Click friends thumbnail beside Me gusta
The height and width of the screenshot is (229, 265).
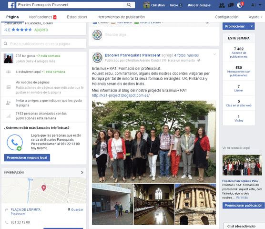click(x=9, y=58)
